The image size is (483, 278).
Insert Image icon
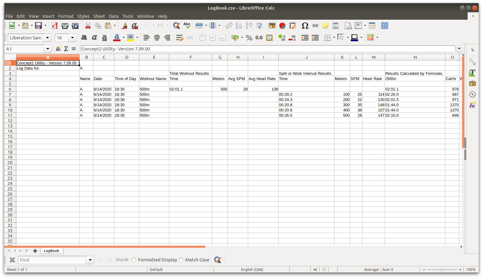coord(272,26)
